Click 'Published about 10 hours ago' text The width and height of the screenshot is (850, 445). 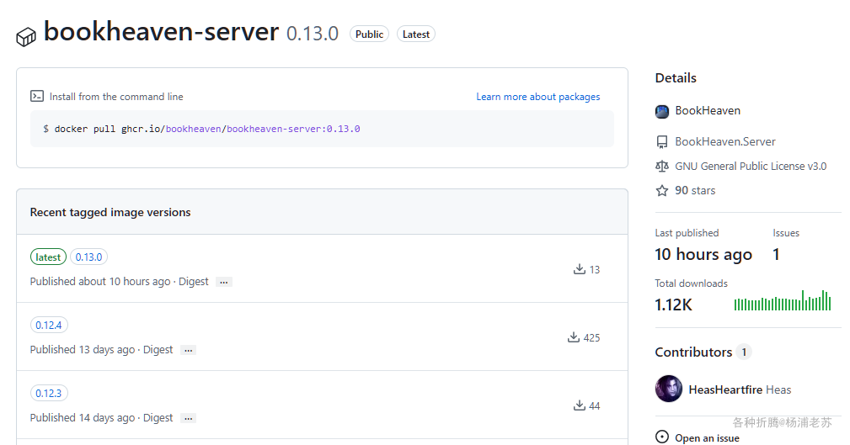tap(100, 282)
